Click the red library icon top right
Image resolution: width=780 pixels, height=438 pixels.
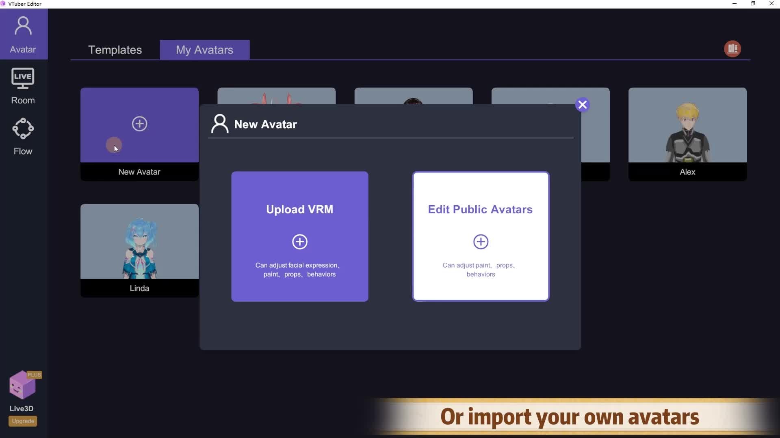732,49
